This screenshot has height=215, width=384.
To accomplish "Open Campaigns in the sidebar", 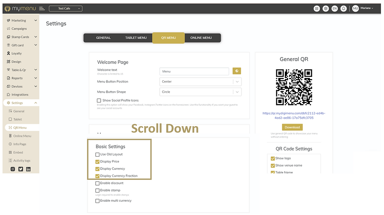I will (19, 29).
